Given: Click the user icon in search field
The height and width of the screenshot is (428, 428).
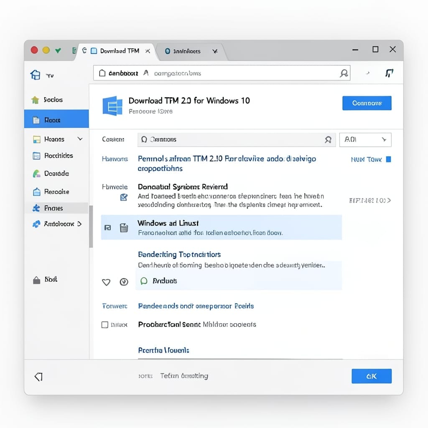Looking at the screenshot, I should pyautogui.click(x=328, y=140).
